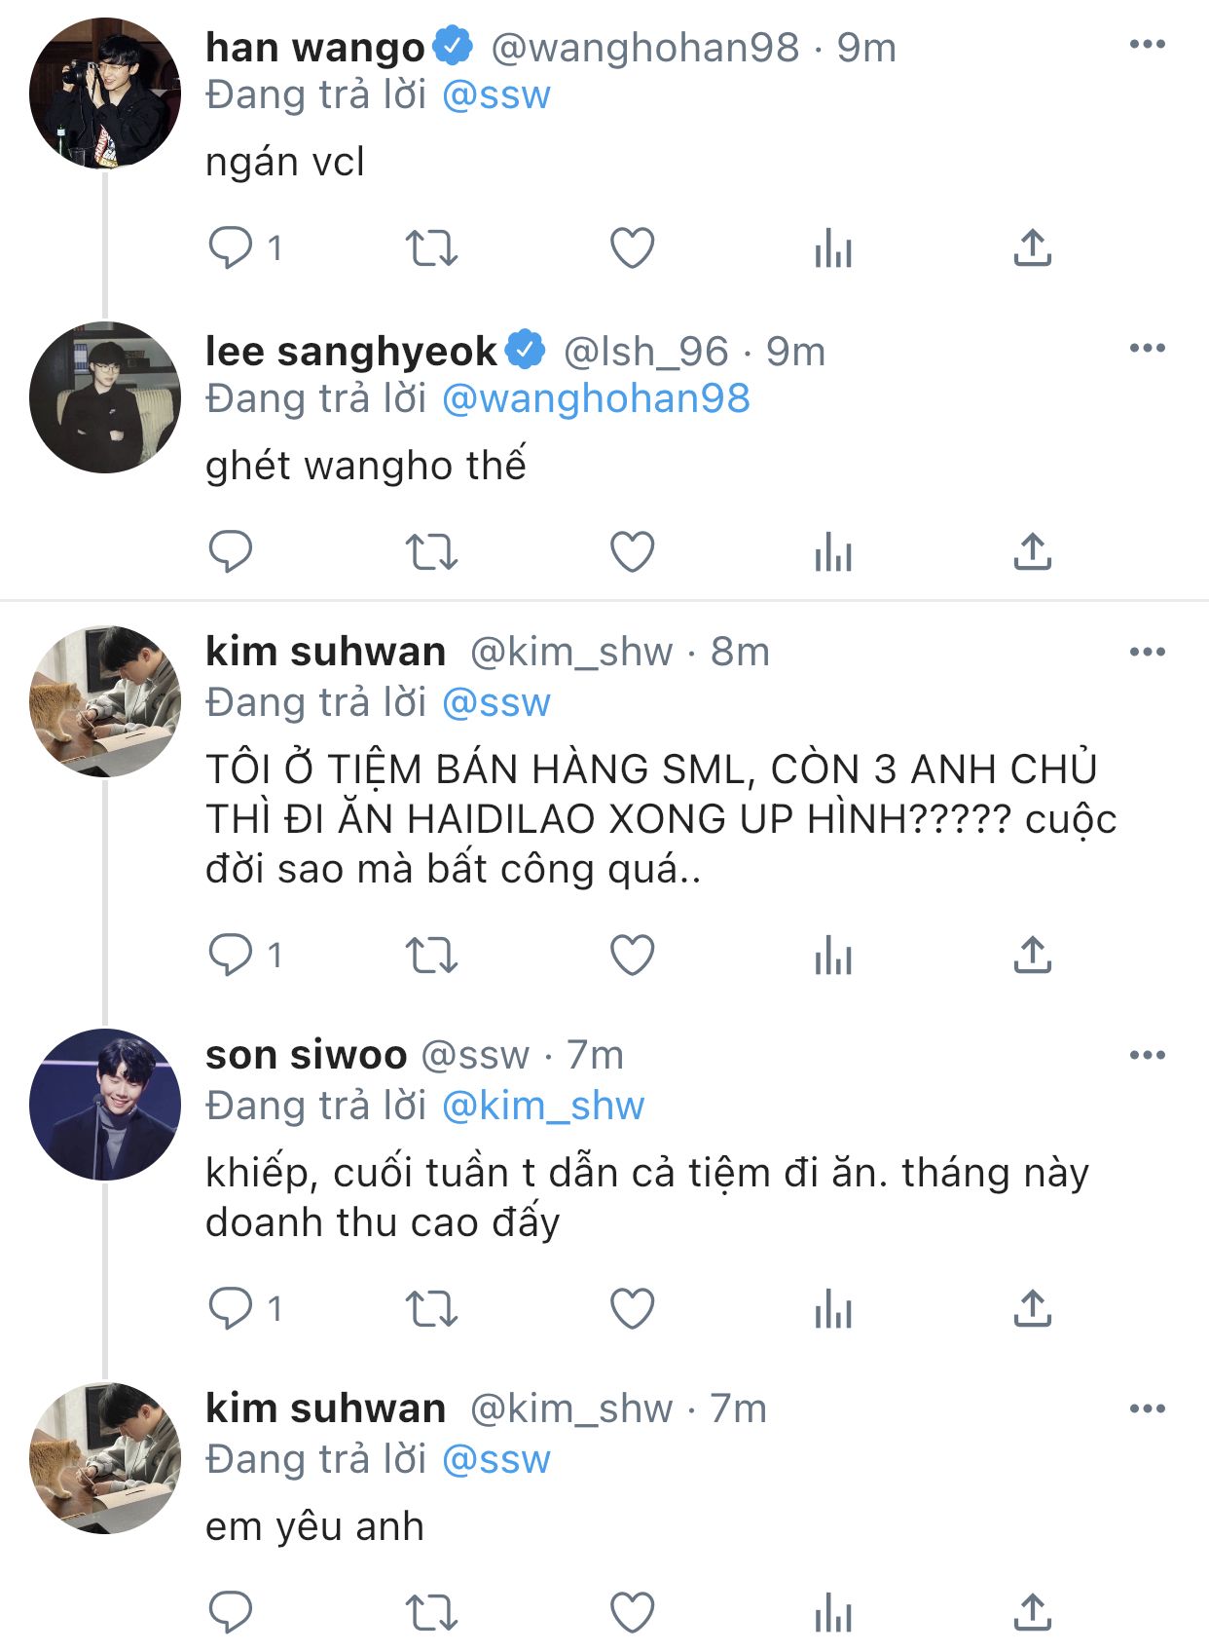Screen dimensions: 1209x1652
Task: Share lee sanghyeok's tweet
Action: [1032, 552]
